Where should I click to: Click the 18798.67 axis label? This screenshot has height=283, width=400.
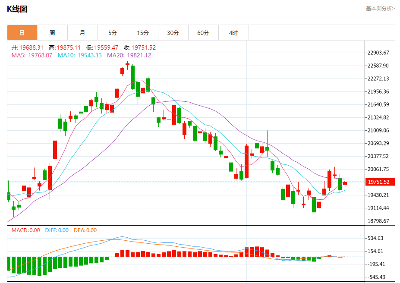click(378, 221)
